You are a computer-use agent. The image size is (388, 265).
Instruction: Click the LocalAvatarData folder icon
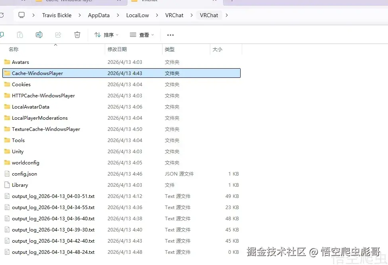coord(7,107)
